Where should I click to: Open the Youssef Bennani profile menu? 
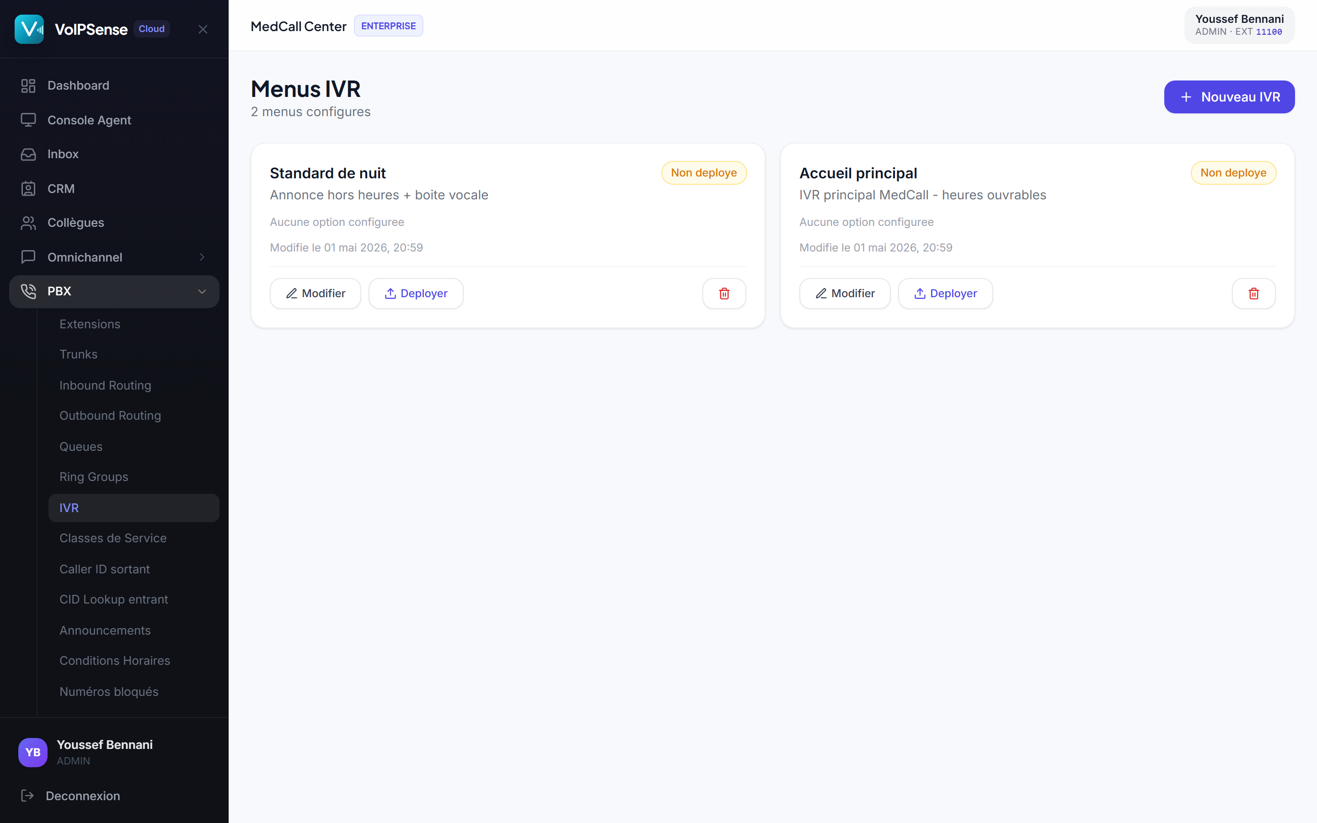(1239, 25)
